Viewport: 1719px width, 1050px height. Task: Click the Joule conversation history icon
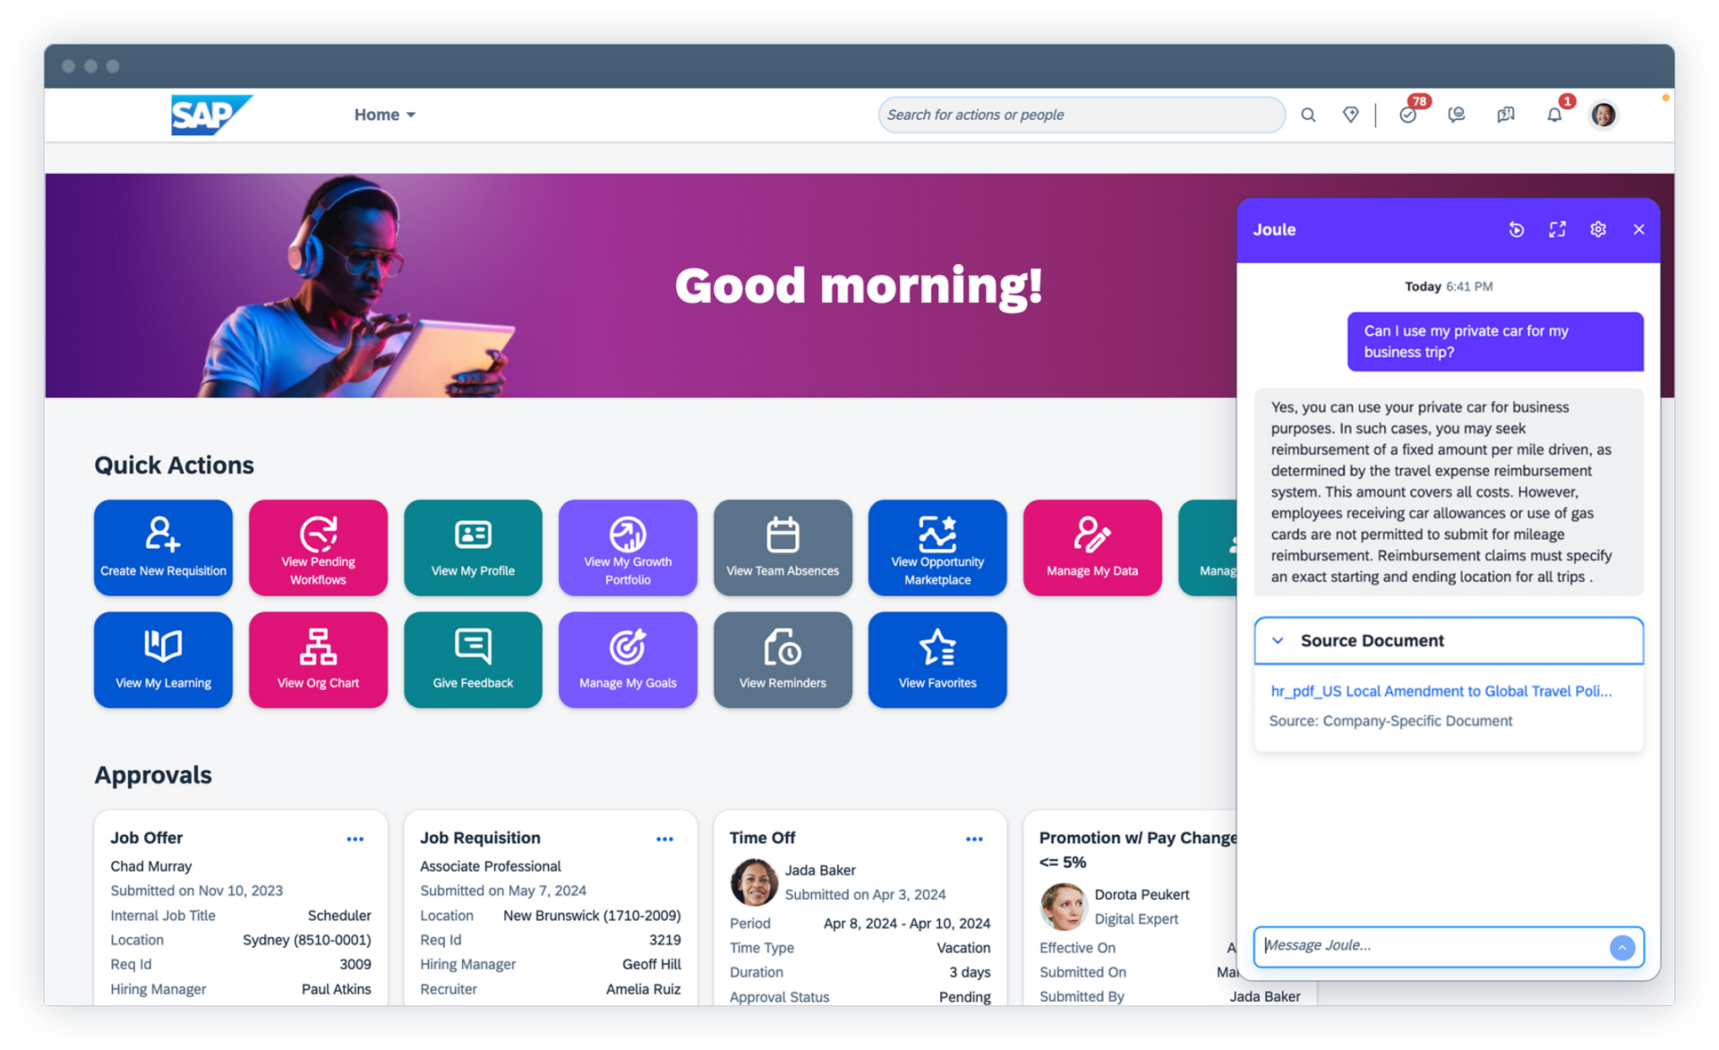pyautogui.click(x=1516, y=230)
